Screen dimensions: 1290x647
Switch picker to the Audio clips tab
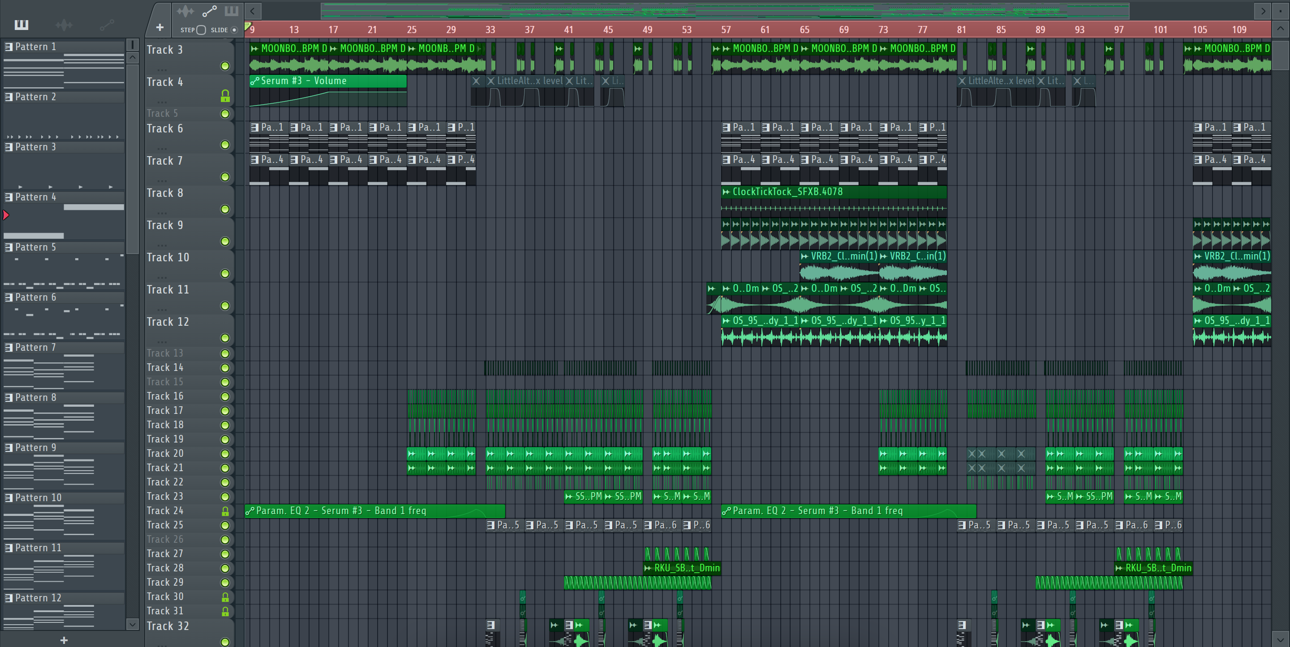coord(64,25)
